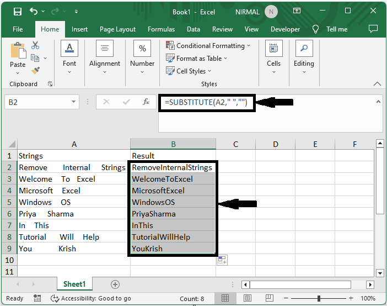
Task: Open Format as Table gallery
Action: point(197,59)
